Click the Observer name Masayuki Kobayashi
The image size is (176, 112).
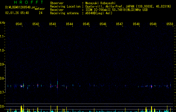coord(100,3)
